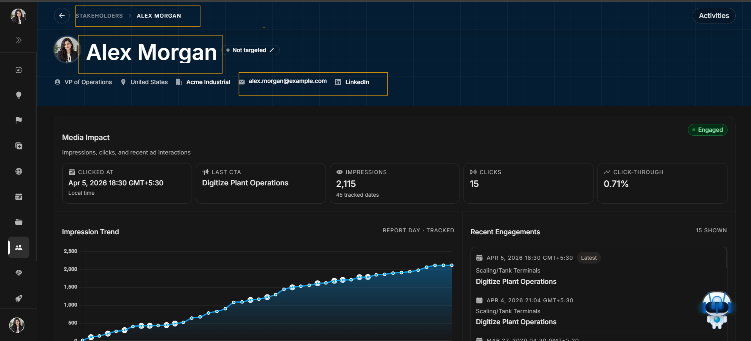
Task: Select the stakeholders people sidebar icon
Action: pos(18,247)
